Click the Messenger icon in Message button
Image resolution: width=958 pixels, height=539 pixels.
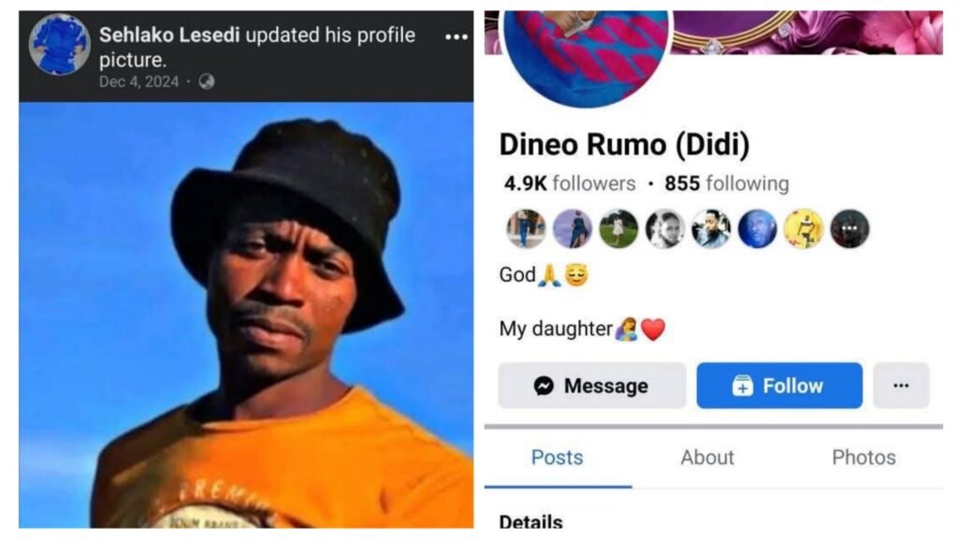[544, 386]
